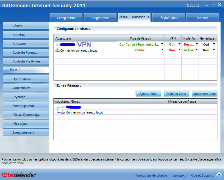Image resolution: width=224 pixels, height=180 pixels.
Task: Switch to the Configuration tab
Action: (66, 17)
